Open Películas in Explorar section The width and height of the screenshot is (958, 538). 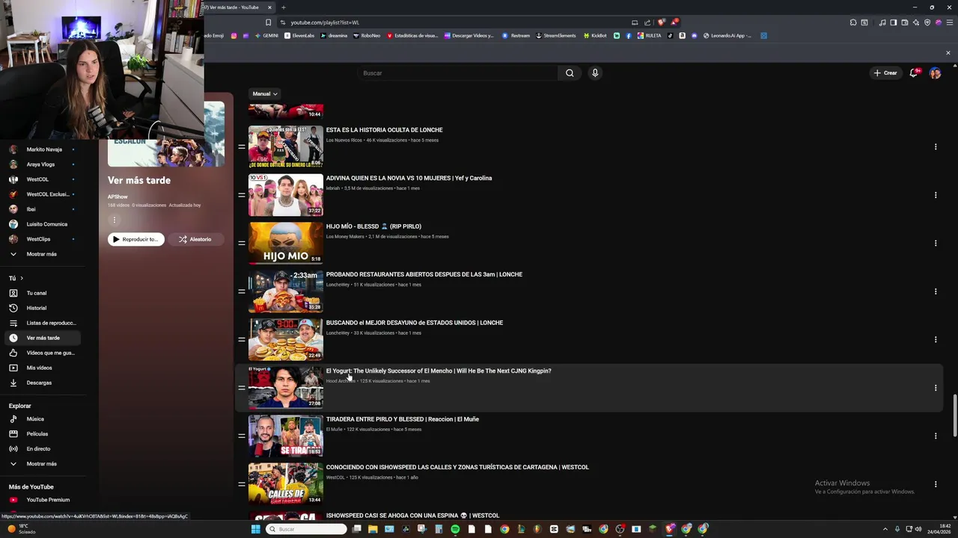click(x=37, y=434)
